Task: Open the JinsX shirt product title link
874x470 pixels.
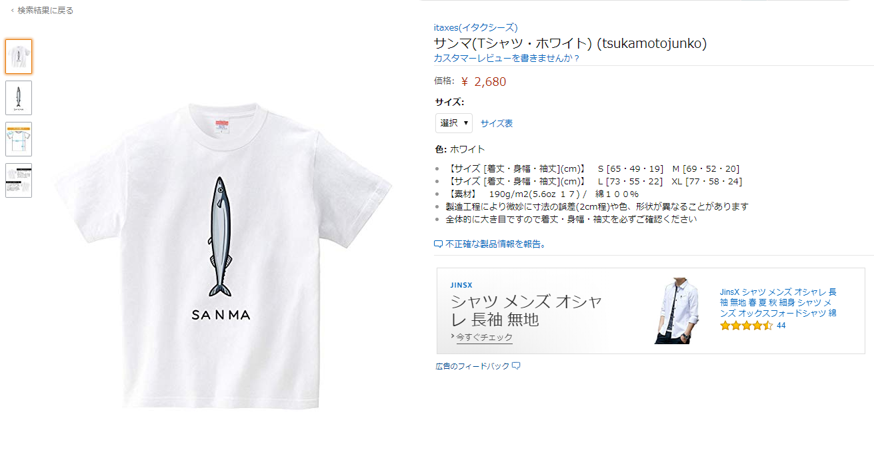Action: (778, 302)
